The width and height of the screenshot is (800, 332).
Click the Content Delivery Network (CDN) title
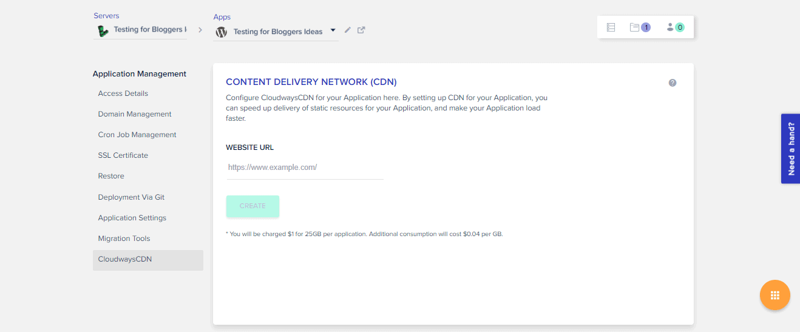311,82
